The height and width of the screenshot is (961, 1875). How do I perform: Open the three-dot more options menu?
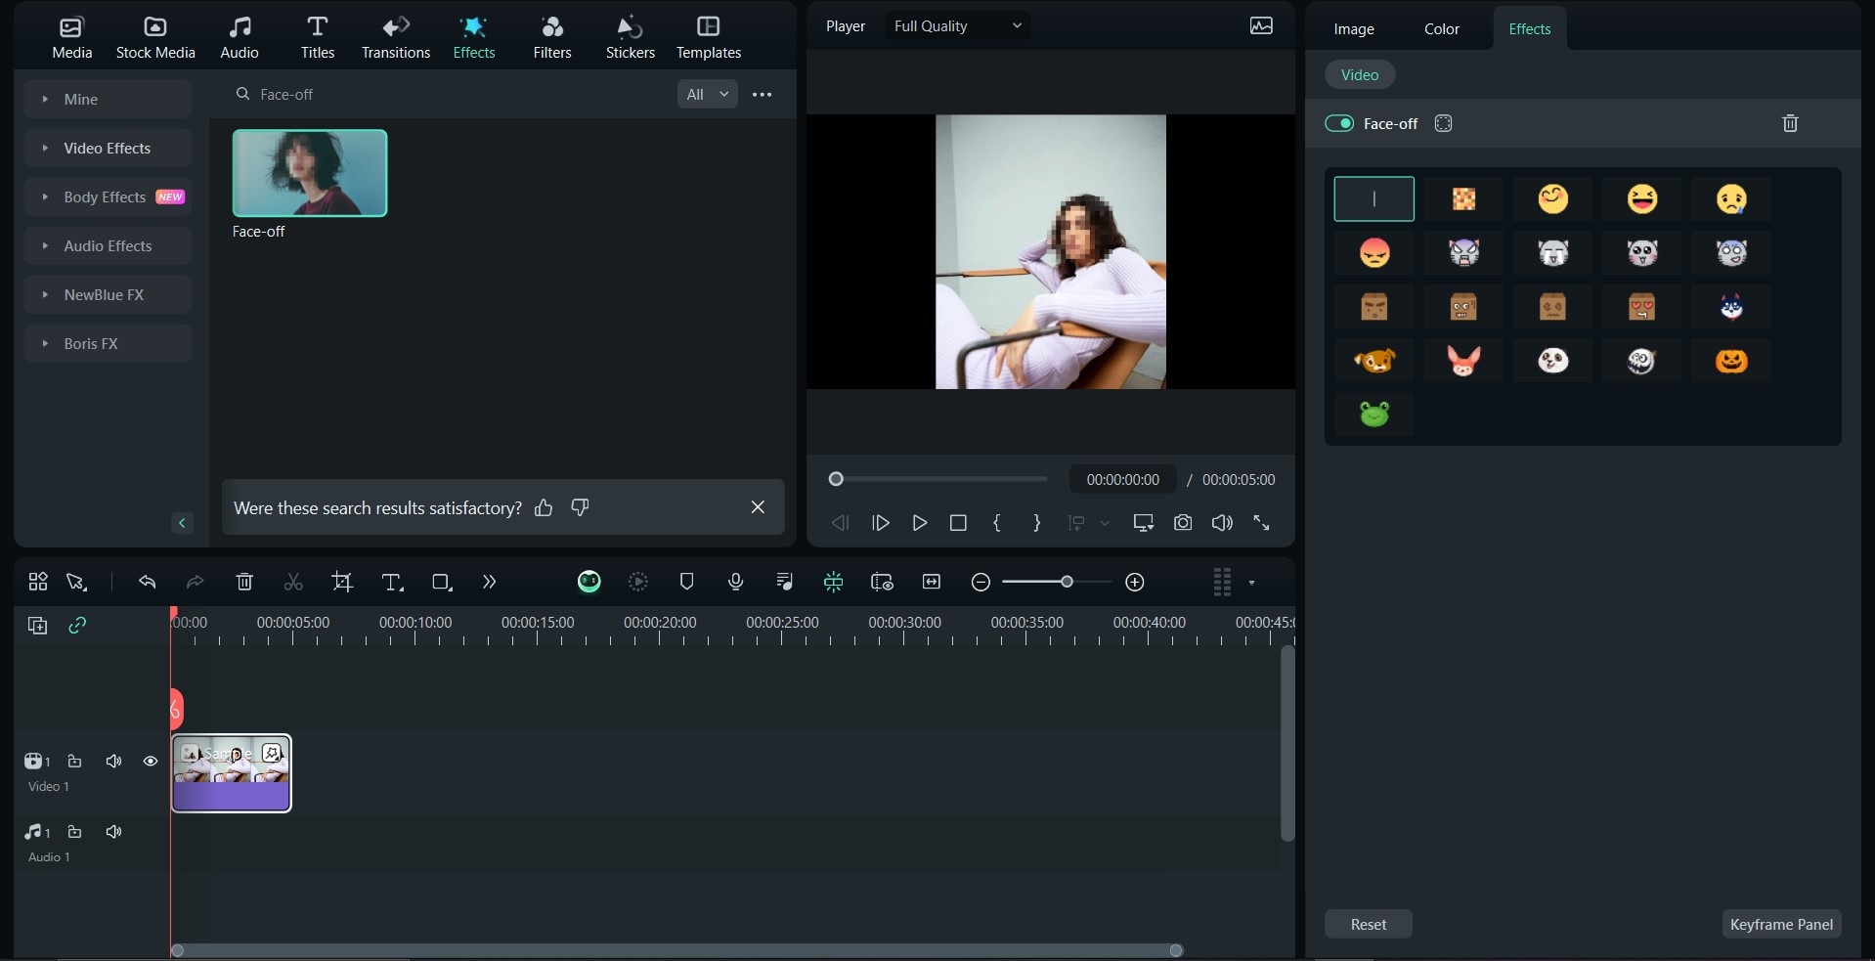tap(763, 94)
